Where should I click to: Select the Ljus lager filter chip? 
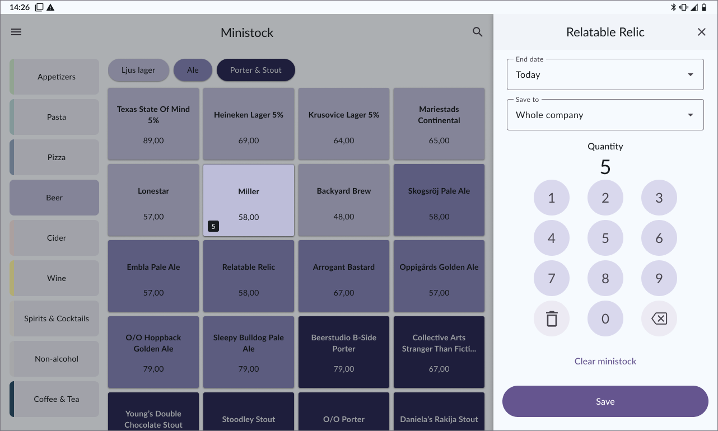click(138, 70)
